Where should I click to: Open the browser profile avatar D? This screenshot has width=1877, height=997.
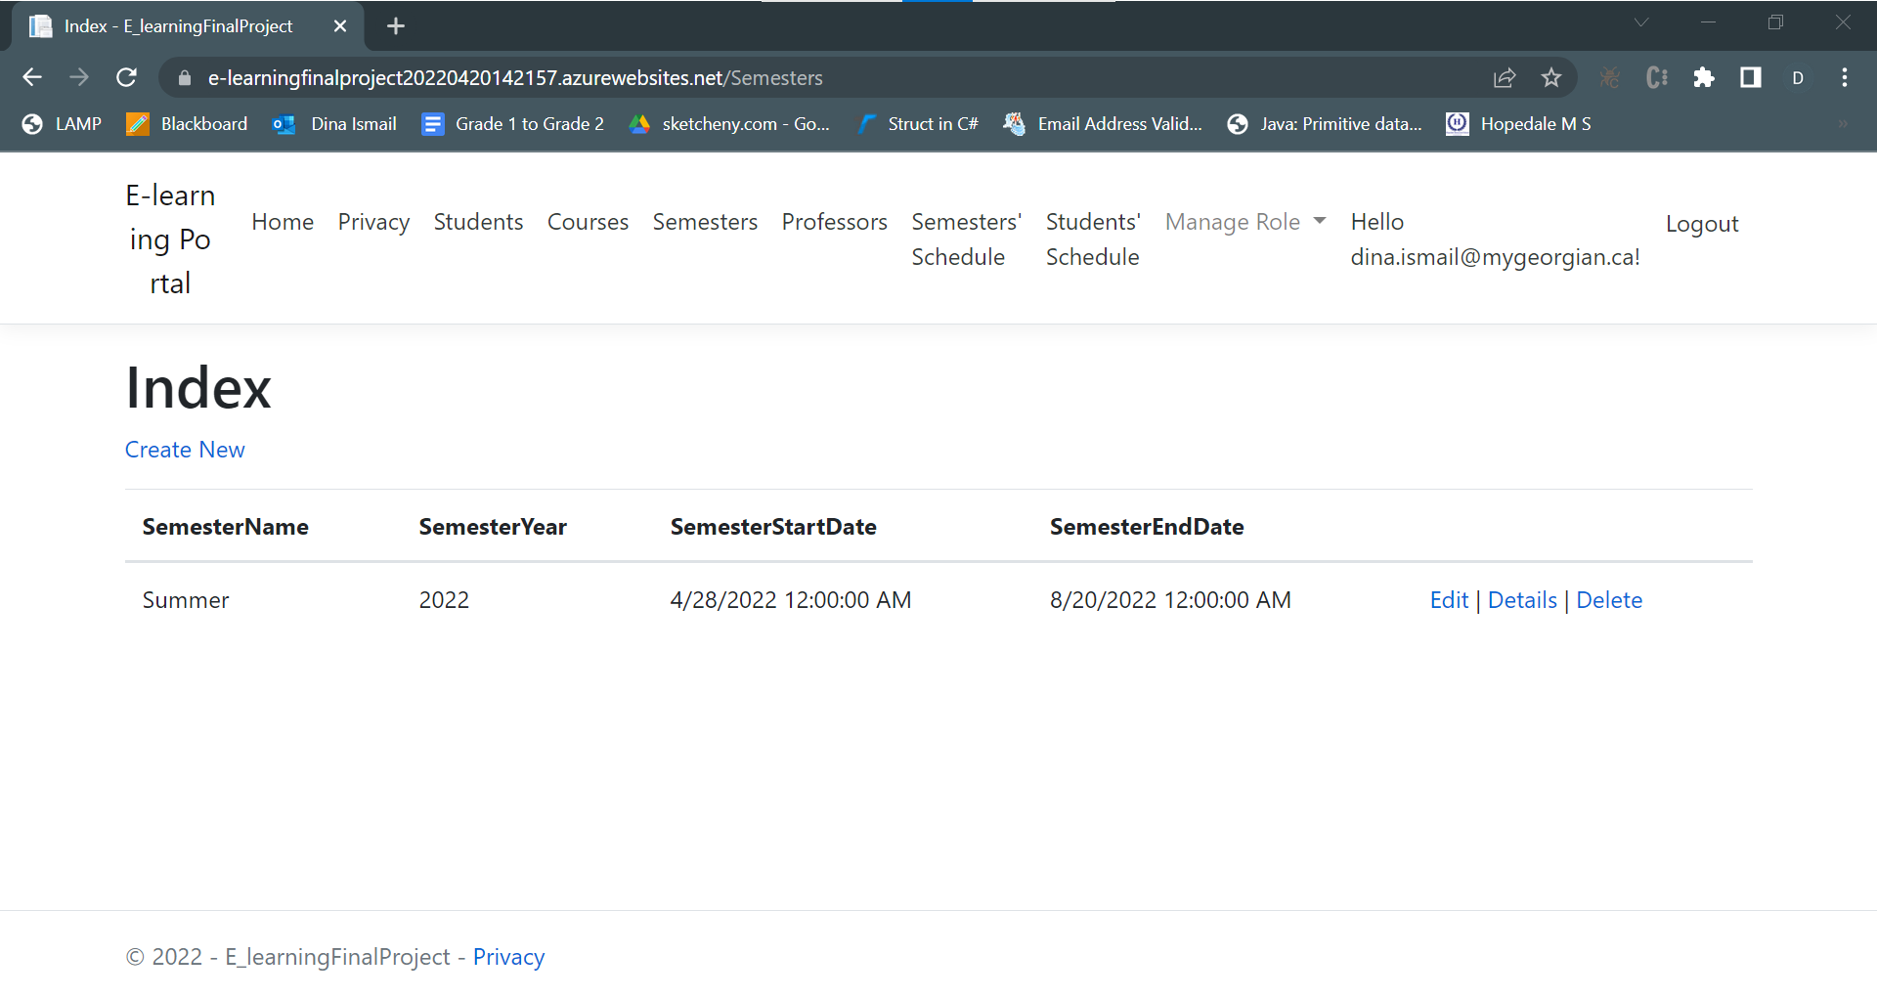pyautogui.click(x=1799, y=77)
